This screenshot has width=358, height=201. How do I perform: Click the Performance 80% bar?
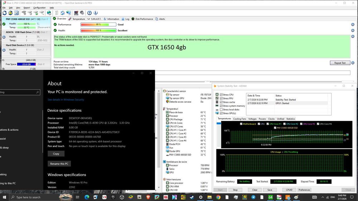[x=98, y=25]
